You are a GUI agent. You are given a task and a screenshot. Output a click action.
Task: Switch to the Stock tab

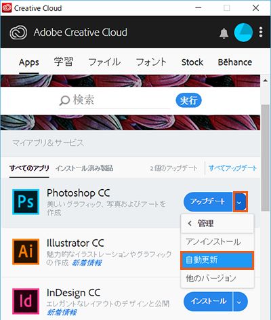tap(192, 62)
